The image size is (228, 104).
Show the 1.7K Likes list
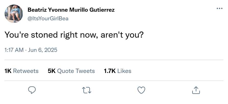pyautogui.click(x=118, y=71)
